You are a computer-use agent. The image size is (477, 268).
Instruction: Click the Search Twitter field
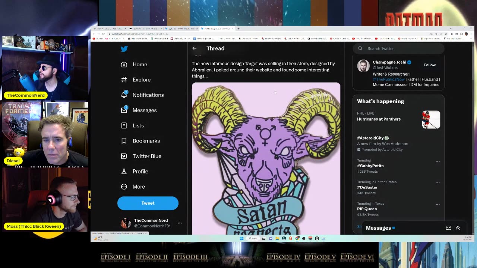pos(399,48)
